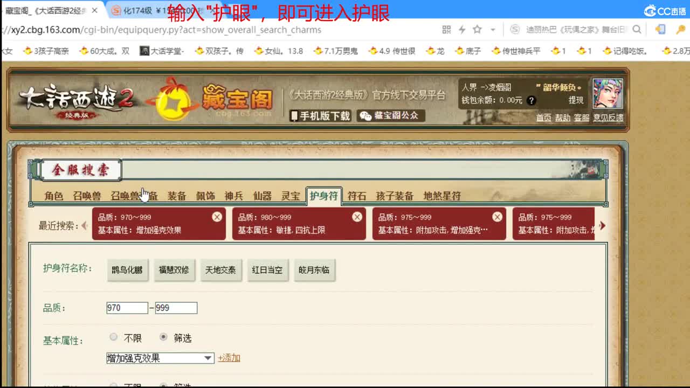690x388 pixels.
Task: Bookmark page with the star icon
Action: click(477, 30)
